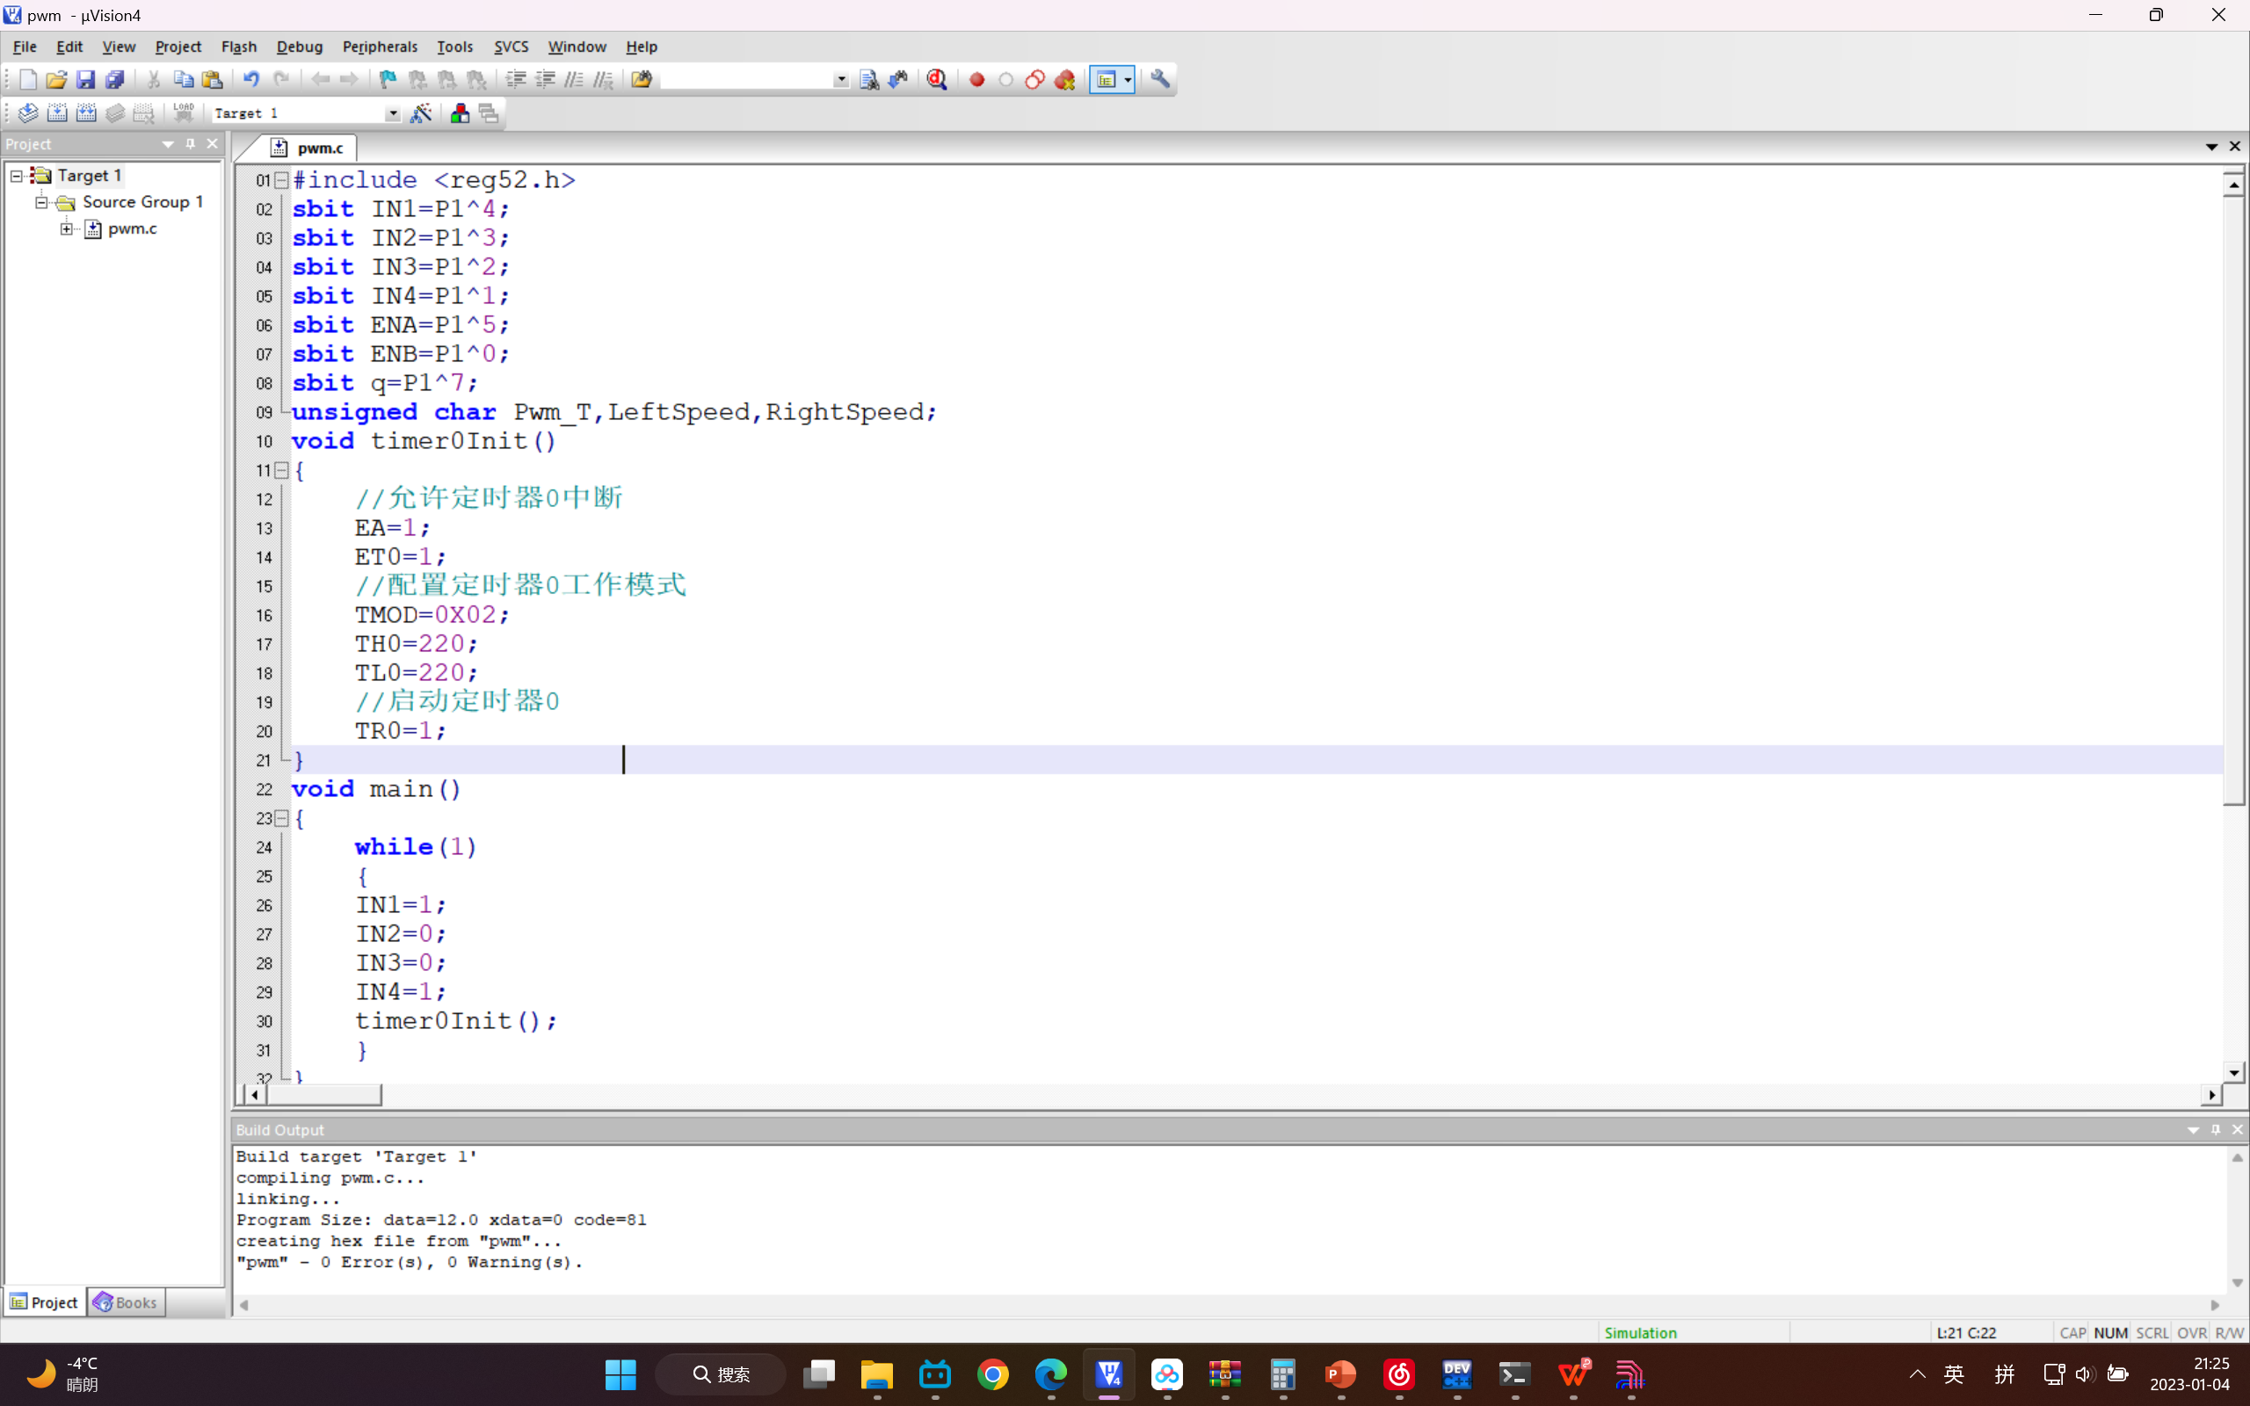Build the target with the Build icon
Viewport: 2250px width, 1406px height.
pos(57,113)
